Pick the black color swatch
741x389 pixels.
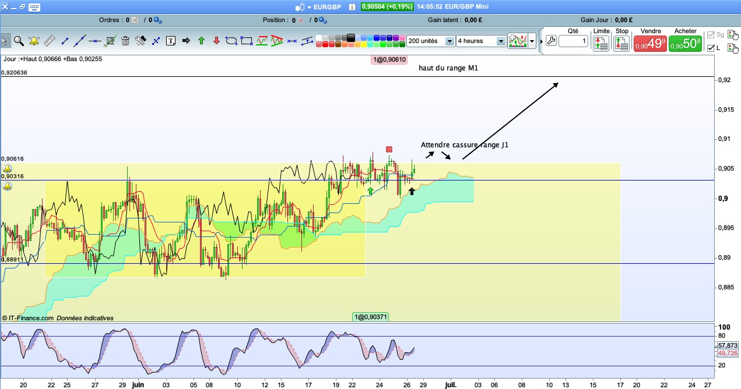pyautogui.click(x=351, y=38)
